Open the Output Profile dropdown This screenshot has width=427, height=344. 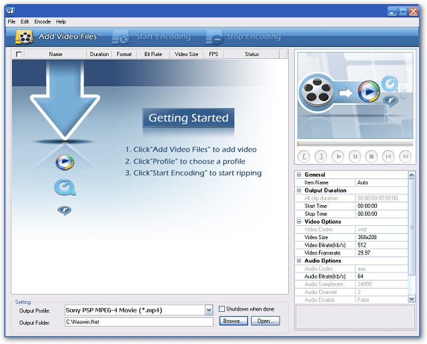tap(209, 310)
